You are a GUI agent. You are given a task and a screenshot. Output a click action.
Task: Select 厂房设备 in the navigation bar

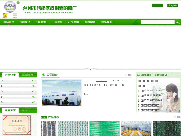click(57, 22)
